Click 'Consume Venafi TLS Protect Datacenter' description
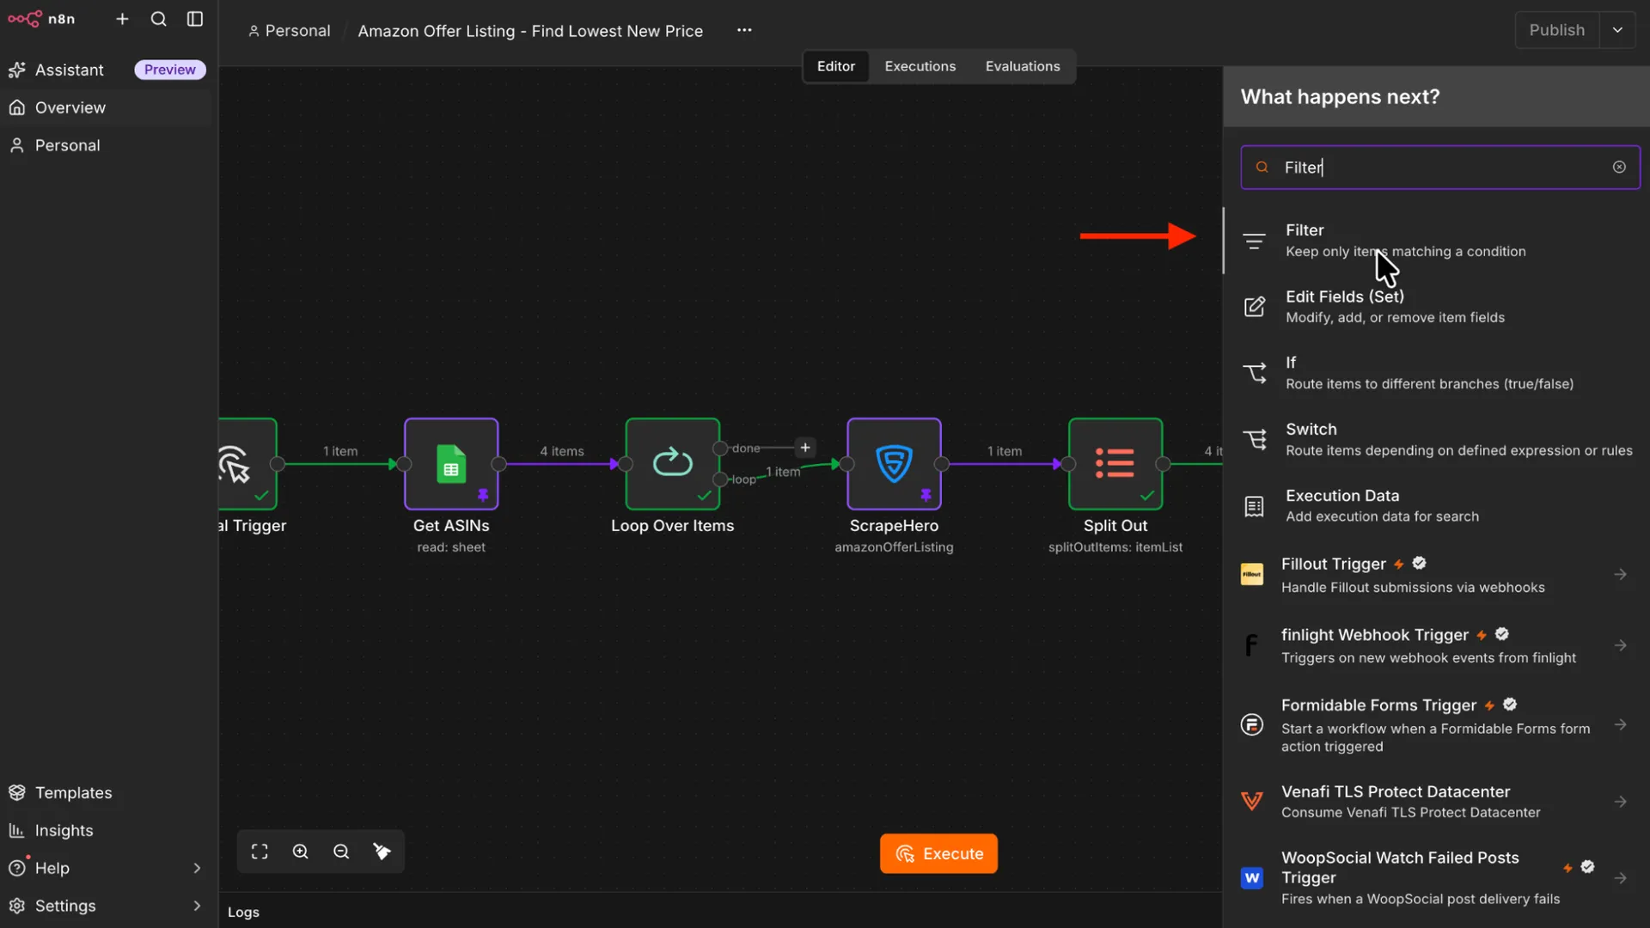Viewport: 1650px width, 928px height. [1410, 812]
